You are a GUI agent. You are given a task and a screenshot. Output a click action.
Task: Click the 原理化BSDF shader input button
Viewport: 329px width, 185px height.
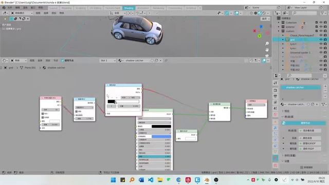[309, 143]
